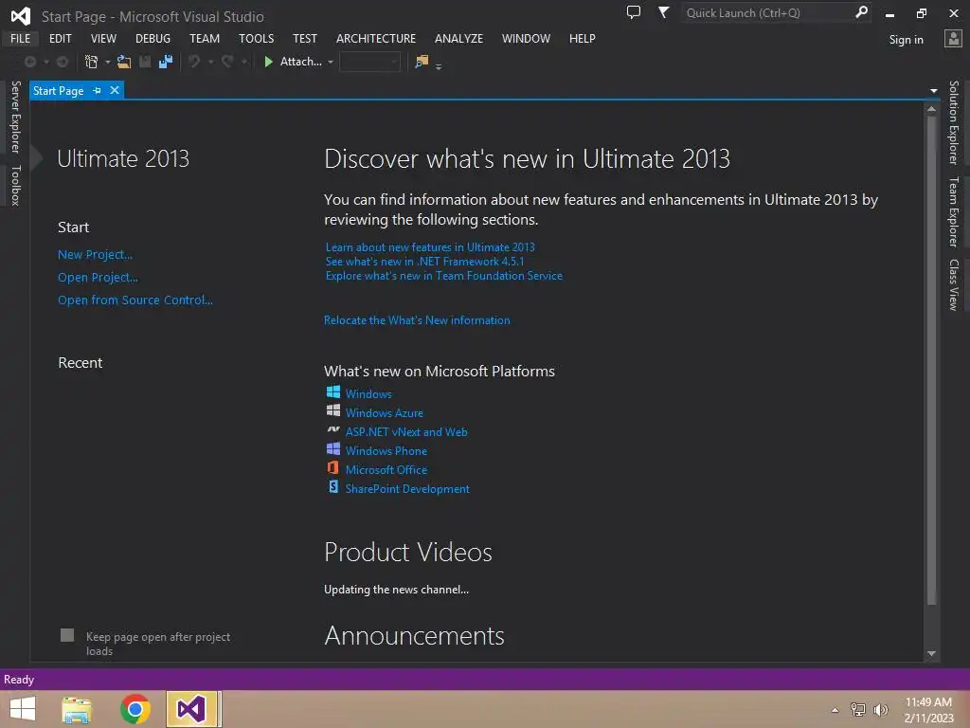Open the Navigate Backward history dropdown
970x728 pixels.
tap(45, 62)
